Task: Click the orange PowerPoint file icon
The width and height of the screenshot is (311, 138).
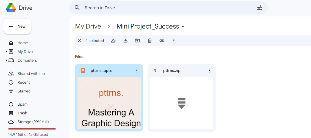Action: click(x=83, y=71)
